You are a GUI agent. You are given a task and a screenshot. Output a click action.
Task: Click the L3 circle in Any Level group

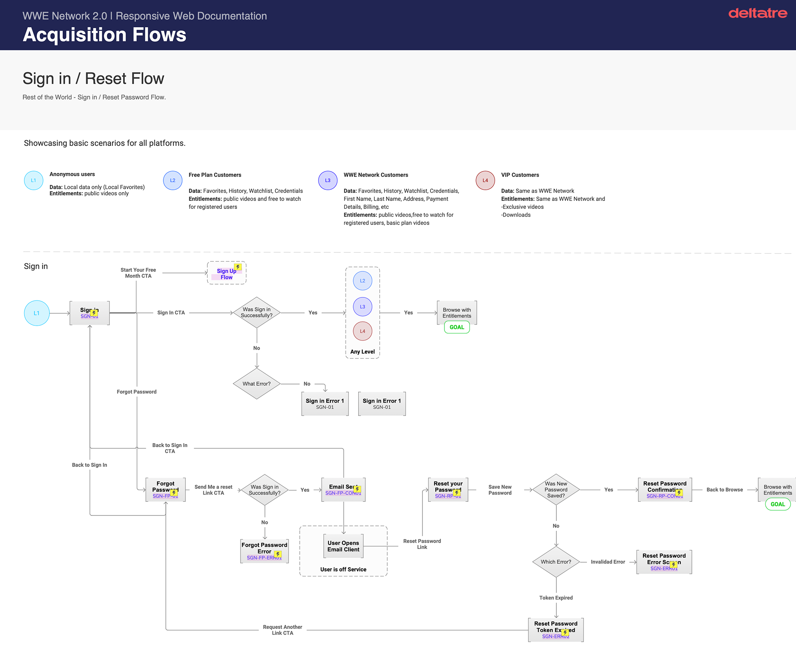[x=363, y=307]
